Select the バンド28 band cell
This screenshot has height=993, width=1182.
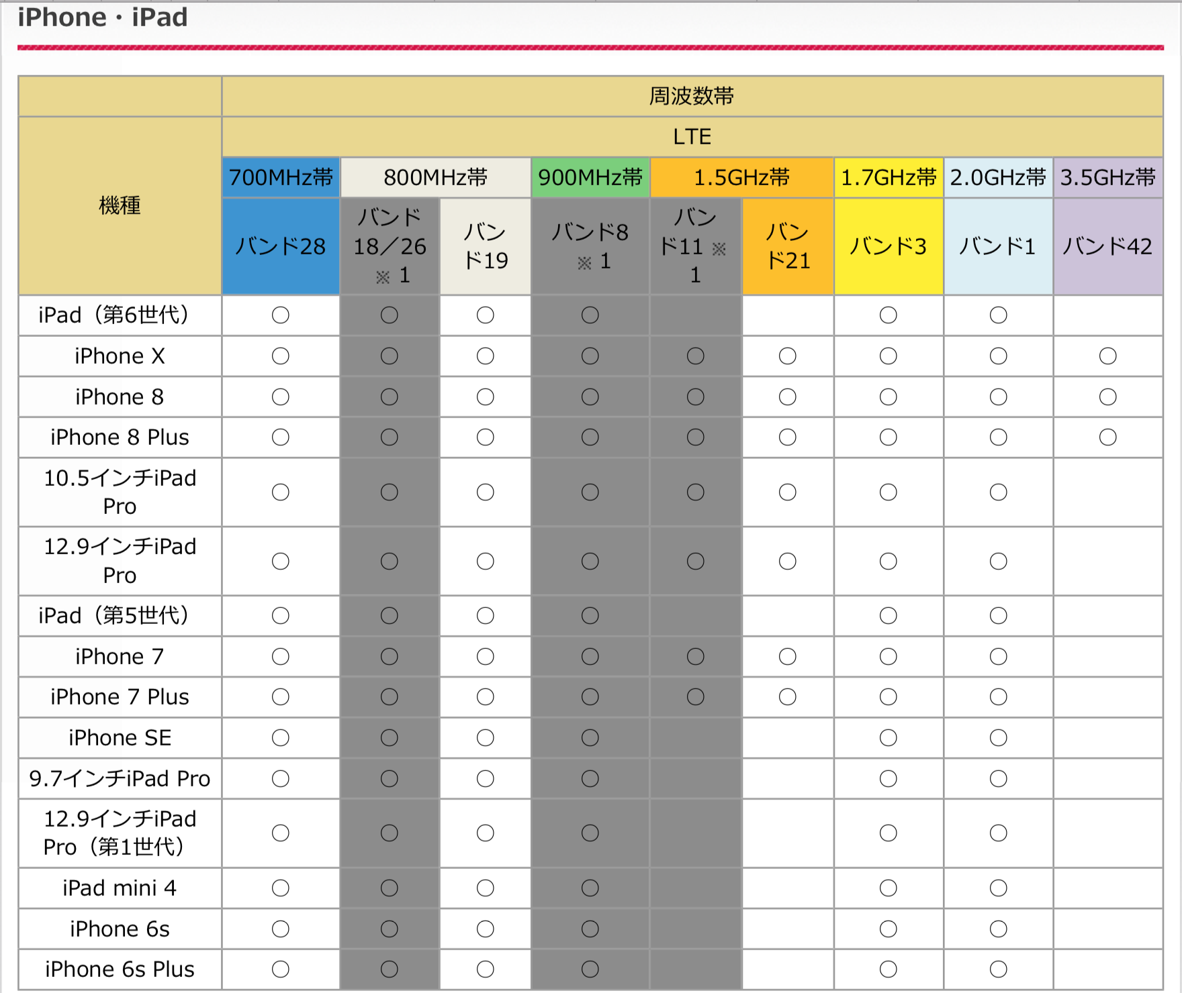click(281, 246)
